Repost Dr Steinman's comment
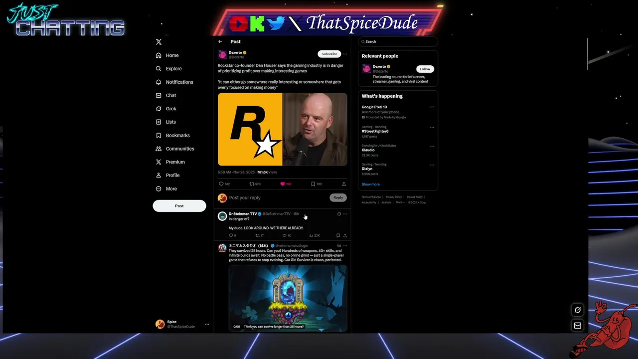Viewport: 638px width, 359px height. [258, 235]
